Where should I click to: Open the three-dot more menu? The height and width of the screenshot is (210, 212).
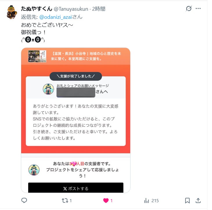pos(198,8)
